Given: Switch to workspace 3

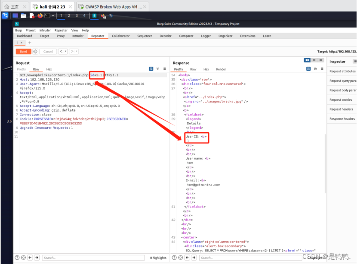Looking at the screenshot, I should click(77, 16).
